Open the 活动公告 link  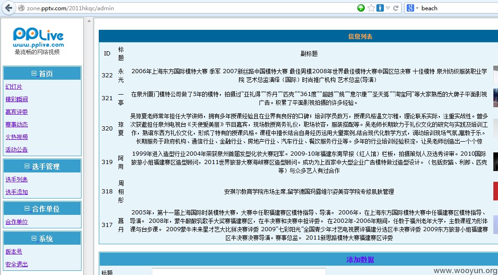[16, 150]
